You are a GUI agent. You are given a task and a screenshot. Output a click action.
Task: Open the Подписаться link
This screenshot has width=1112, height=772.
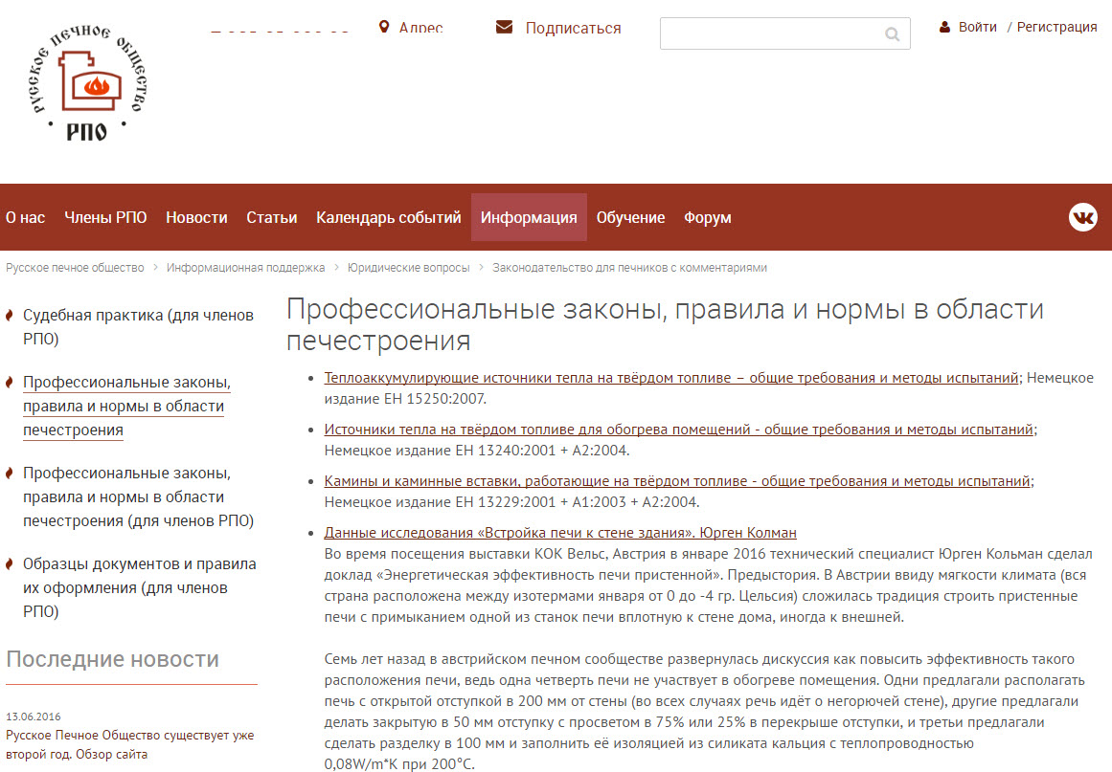tap(573, 29)
